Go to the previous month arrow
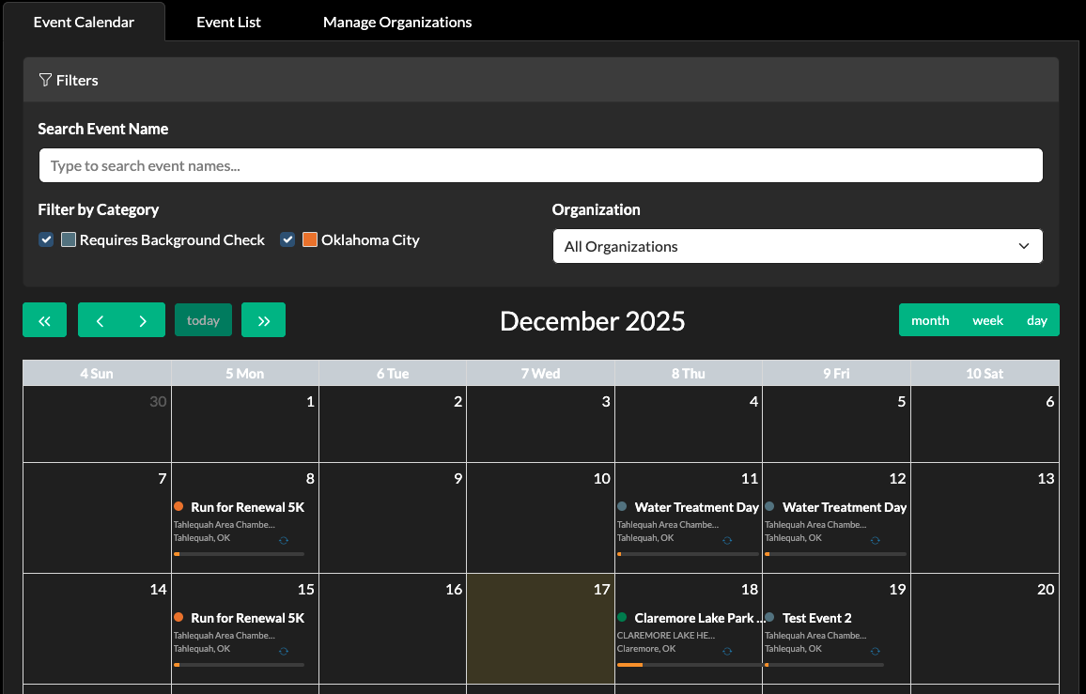This screenshot has width=1086, height=694. click(100, 320)
